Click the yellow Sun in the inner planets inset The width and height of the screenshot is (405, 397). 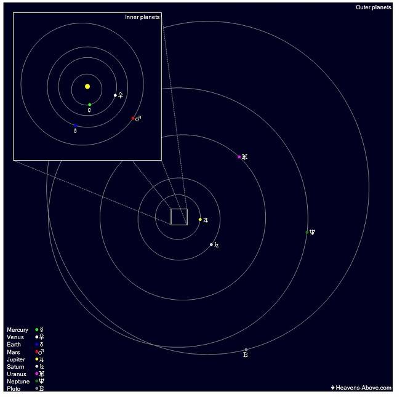87,86
